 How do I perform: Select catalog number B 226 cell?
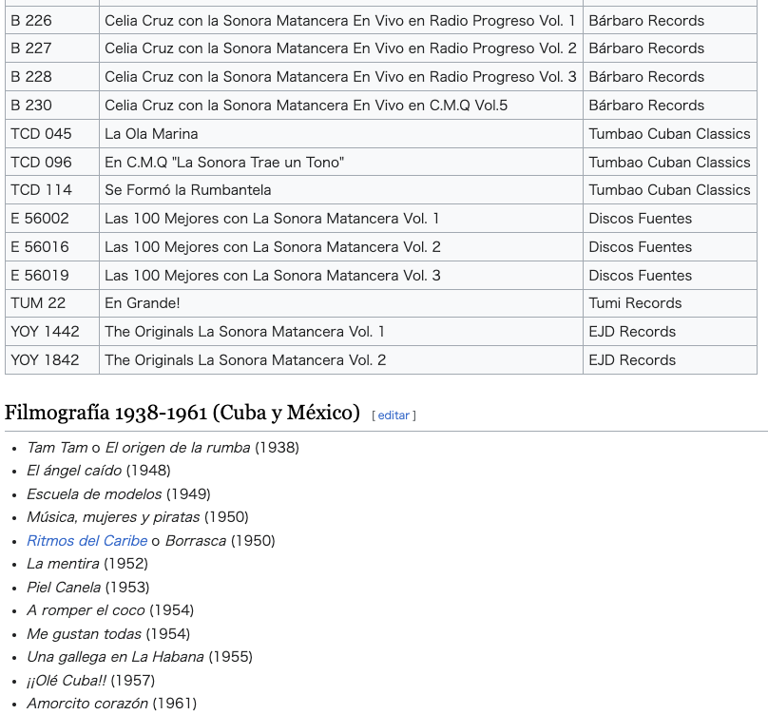click(x=52, y=20)
